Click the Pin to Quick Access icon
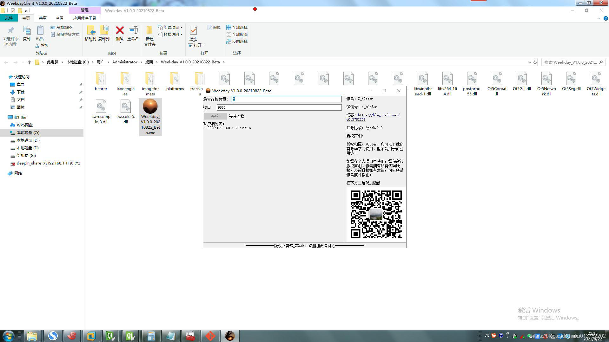The height and width of the screenshot is (342, 609). [x=11, y=30]
